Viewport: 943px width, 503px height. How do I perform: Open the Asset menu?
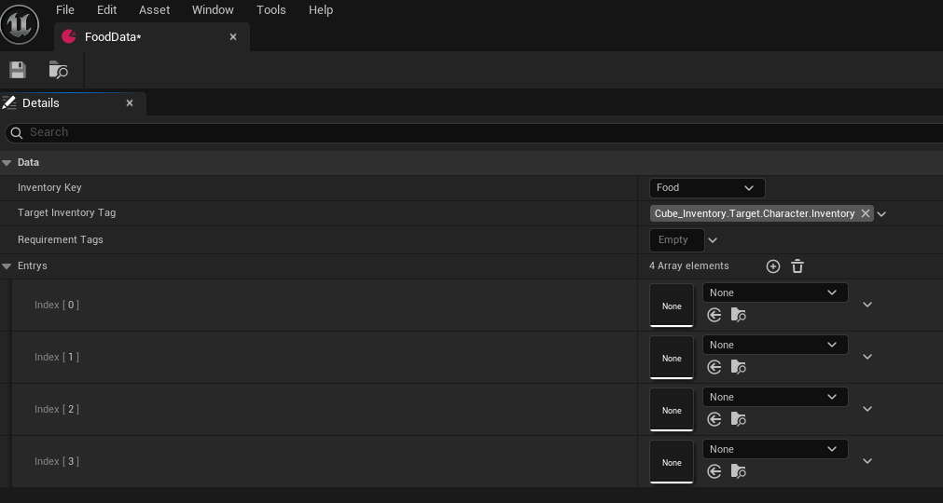[x=155, y=10]
